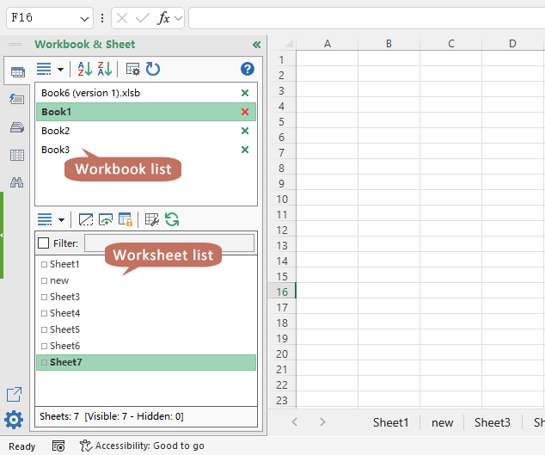Click the protect worksheet lock icon
This screenshot has width=545, height=455.
click(126, 219)
